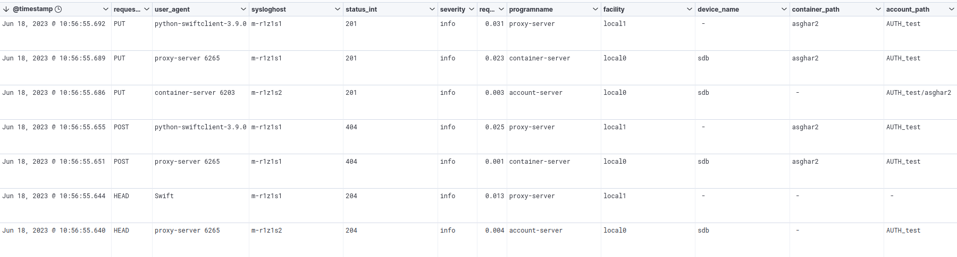Open the facility column chevron menu
Image resolution: width=957 pixels, height=257 pixels.
point(690,9)
